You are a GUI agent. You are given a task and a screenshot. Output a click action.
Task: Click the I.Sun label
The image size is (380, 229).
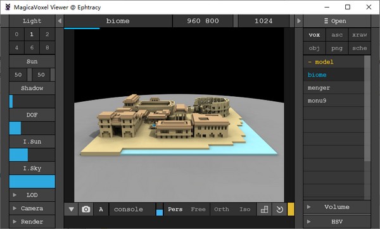(32, 142)
